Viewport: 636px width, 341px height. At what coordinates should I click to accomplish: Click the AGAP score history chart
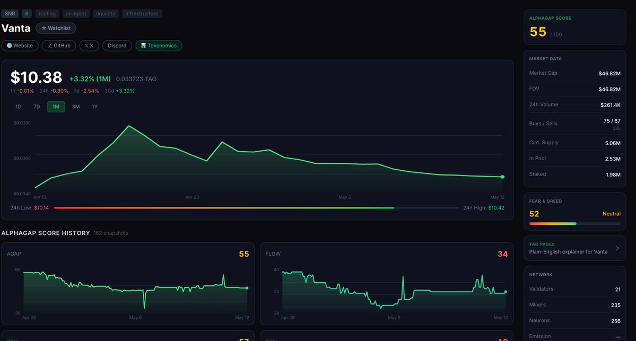coord(135,291)
